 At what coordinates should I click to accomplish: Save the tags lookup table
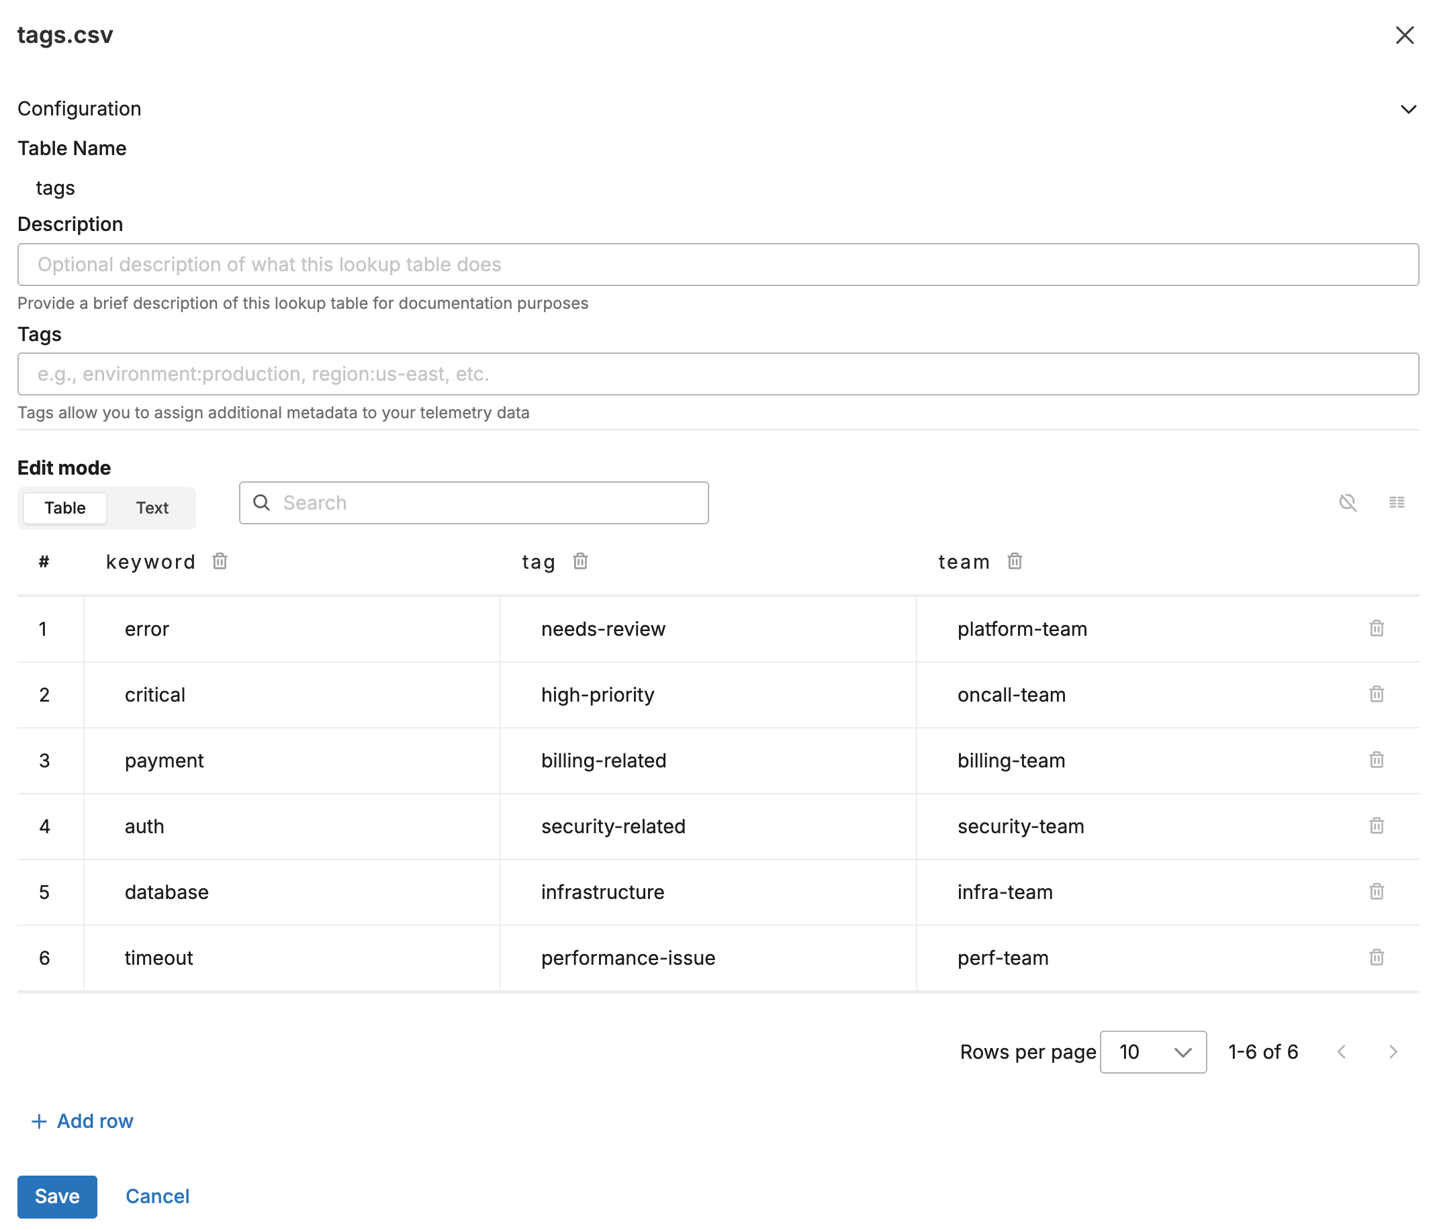pyautogui.click(x=57, y=1196)
